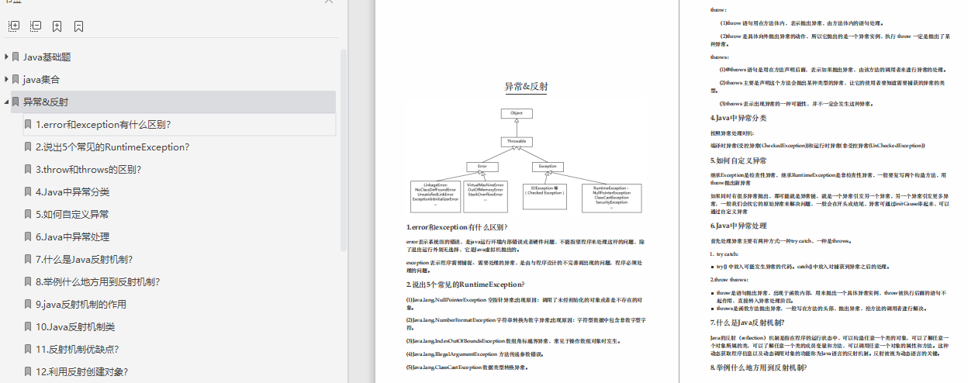The width and height of the screenshot is (968, 383).
Task: Click bookmark icon beside 11.反射机制优缺点?
Action: point(28,349)
